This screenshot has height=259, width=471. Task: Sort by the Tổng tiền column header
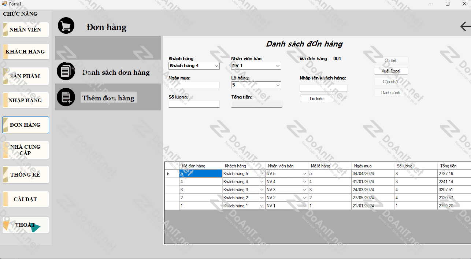pyautogui.click(x=453, y=166)
